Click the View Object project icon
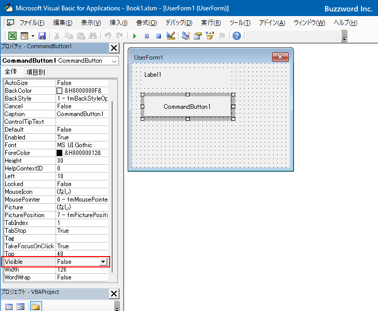The width and height of the screenshot is (378, 311). pos(20,307)
